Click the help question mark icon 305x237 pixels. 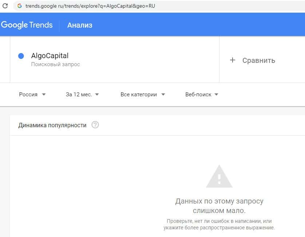pyautogui.click(x=95, y=125)
